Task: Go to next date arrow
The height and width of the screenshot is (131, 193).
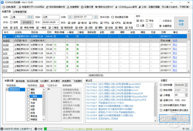Action: [96, 17]
